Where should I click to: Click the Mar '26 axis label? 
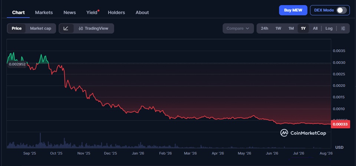click(x=190, y=153)
